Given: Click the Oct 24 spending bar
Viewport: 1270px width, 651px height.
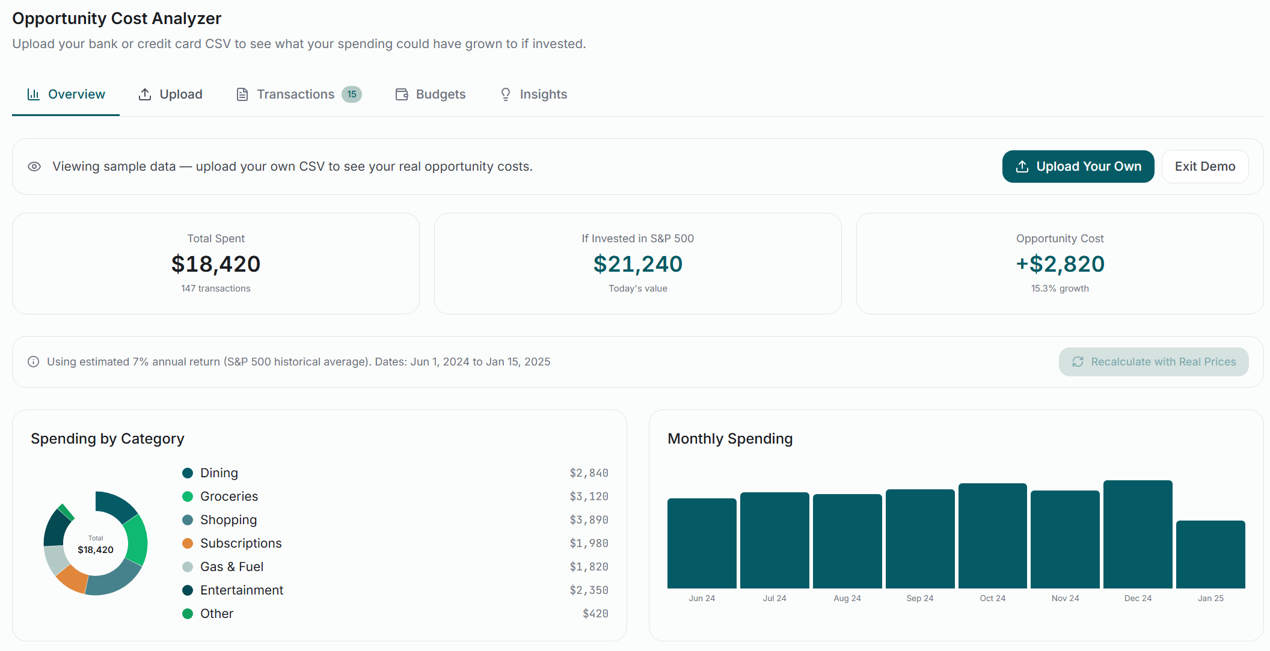Looking at the screenshot, I should 993,536.
